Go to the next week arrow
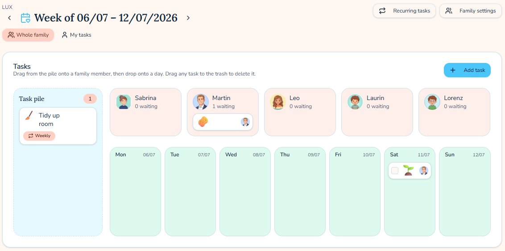 pos(188,18)
